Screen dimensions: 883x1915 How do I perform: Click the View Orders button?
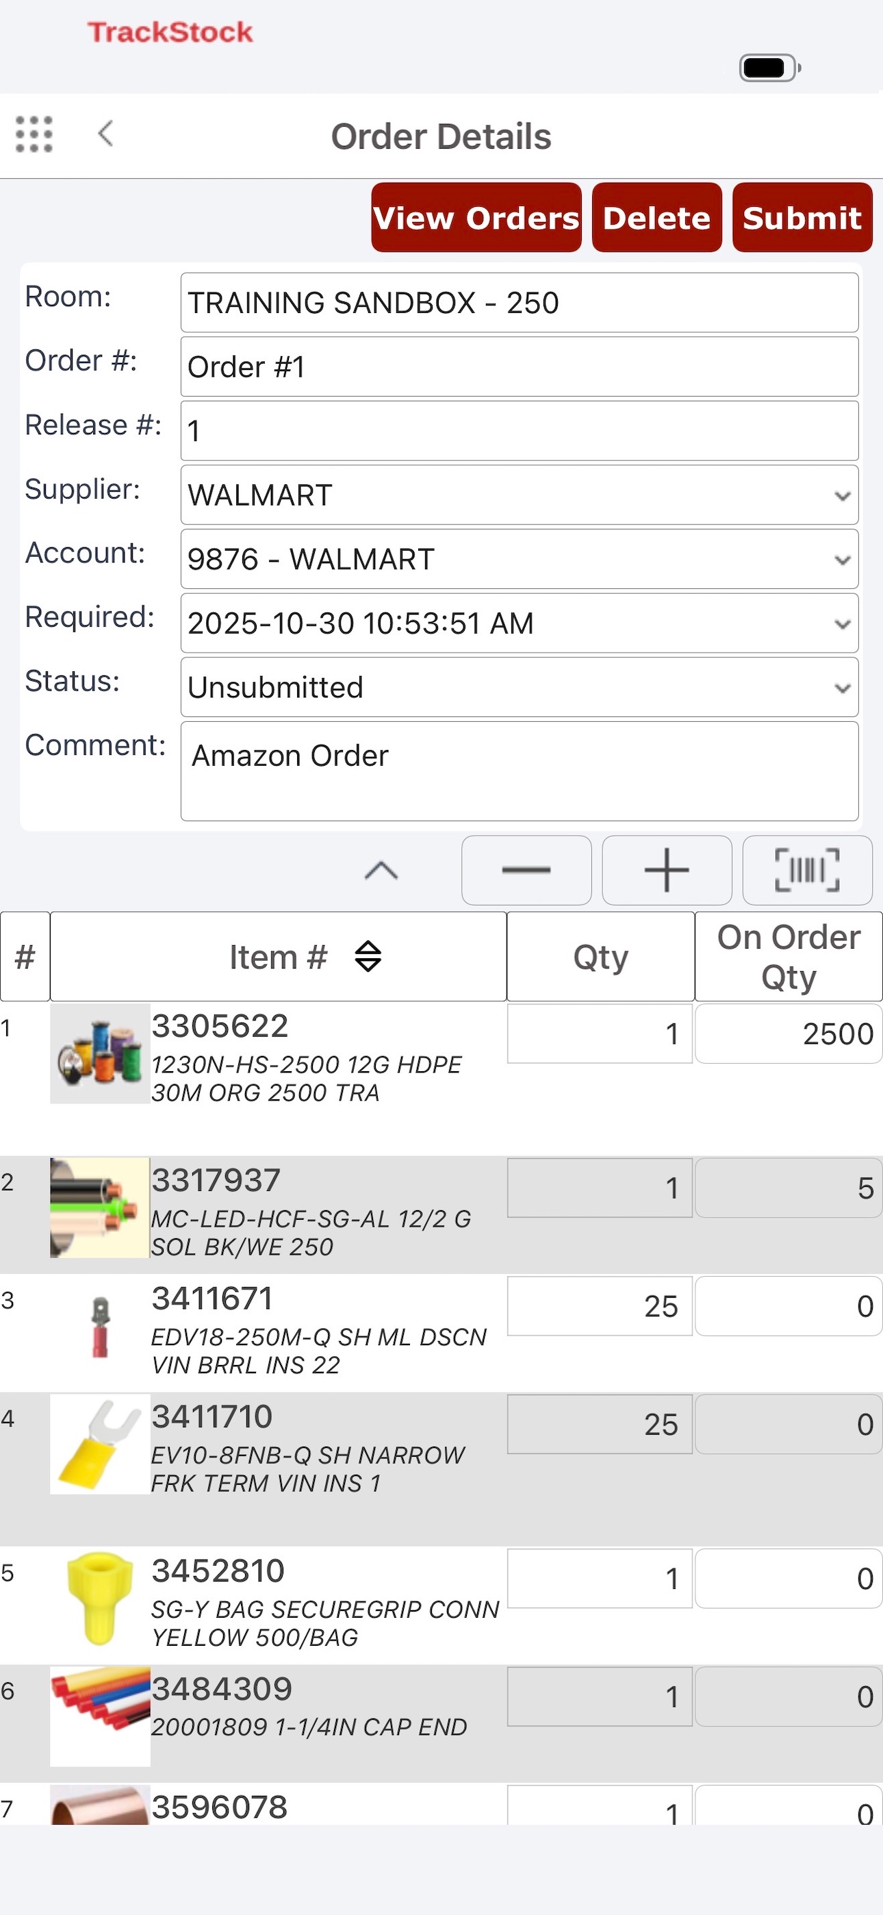[476, 218]
